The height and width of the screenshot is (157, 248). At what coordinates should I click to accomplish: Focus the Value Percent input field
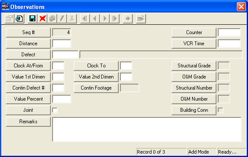(62, 99)
